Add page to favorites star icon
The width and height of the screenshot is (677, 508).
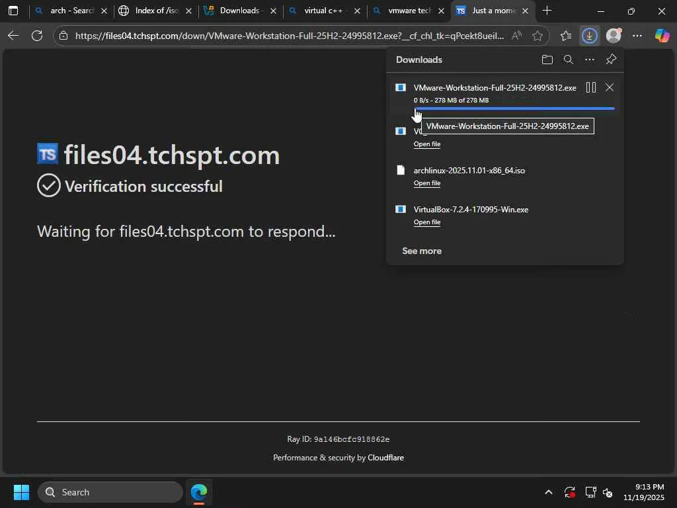pyautogui.click(x=537, y=36)
